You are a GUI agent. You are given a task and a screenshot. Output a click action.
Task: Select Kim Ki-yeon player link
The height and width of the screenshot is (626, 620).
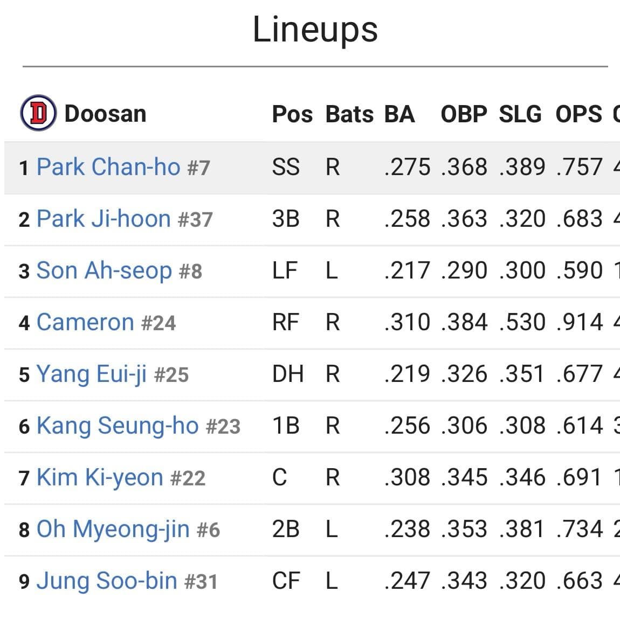point(100,477)
